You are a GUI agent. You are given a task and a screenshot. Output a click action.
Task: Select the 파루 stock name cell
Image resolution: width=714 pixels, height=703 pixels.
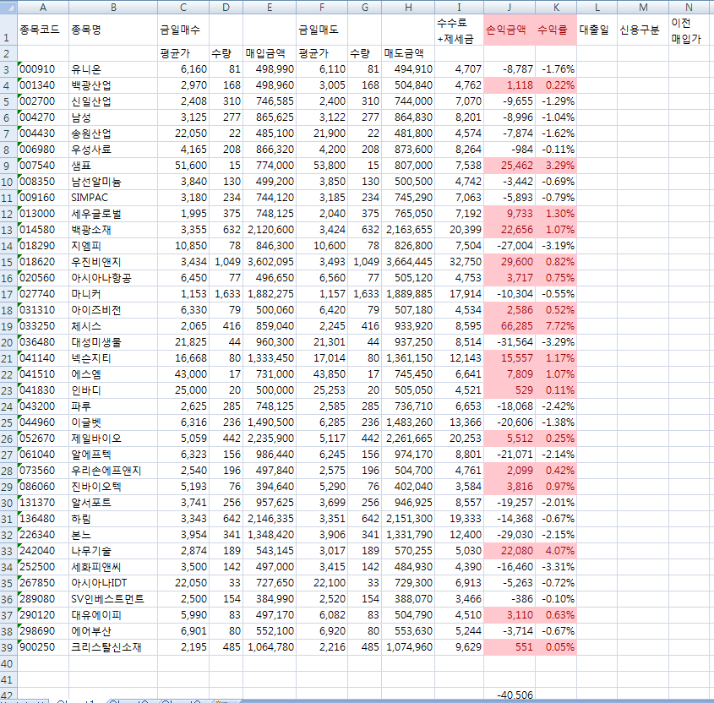point(113,406)
